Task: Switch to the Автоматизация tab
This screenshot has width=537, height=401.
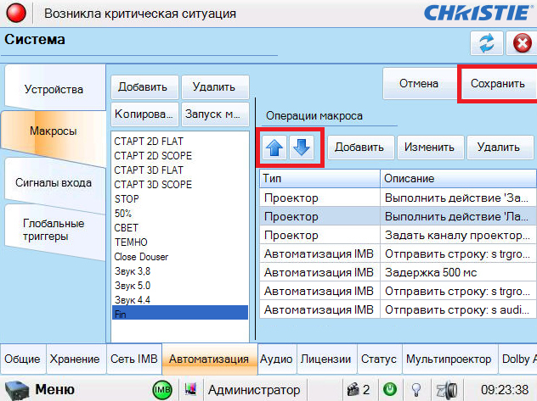Action: click(209, 359)
